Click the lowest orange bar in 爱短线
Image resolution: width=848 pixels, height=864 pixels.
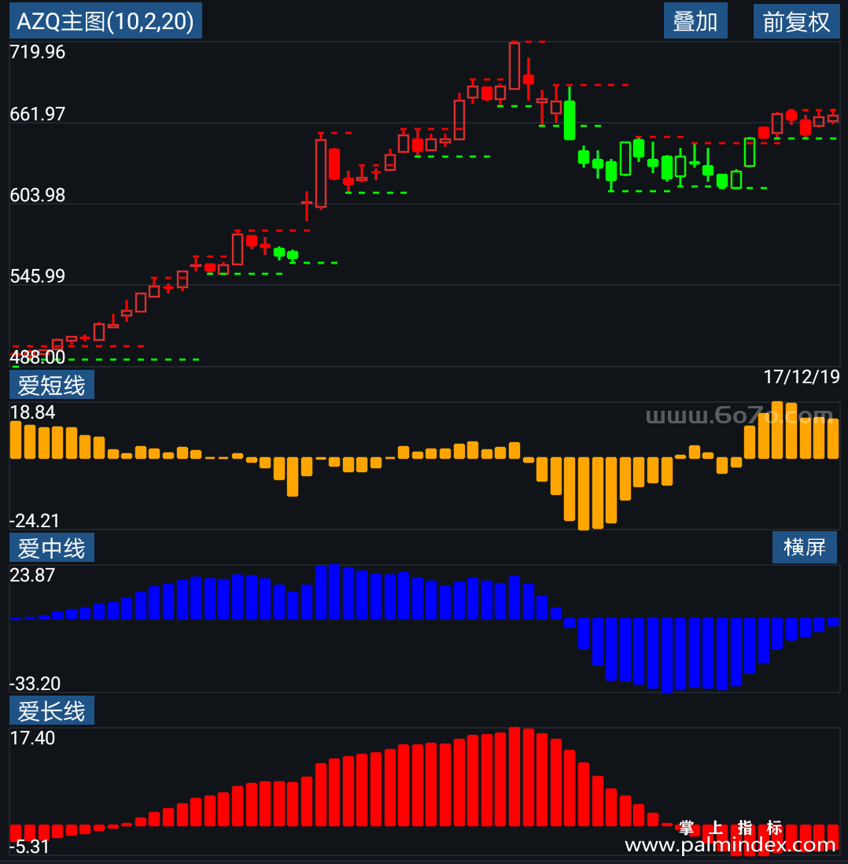[584, 493]
